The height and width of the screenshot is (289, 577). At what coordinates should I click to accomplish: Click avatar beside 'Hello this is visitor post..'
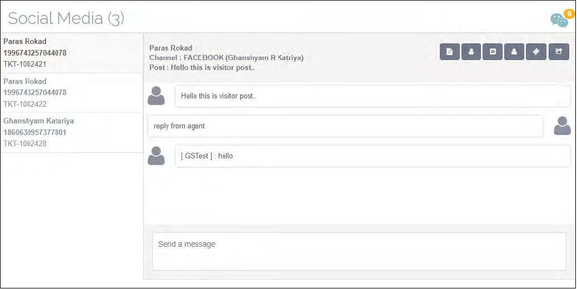[157, 96]
